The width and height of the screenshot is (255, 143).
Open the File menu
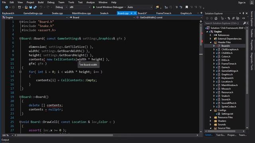click(4, 2)
